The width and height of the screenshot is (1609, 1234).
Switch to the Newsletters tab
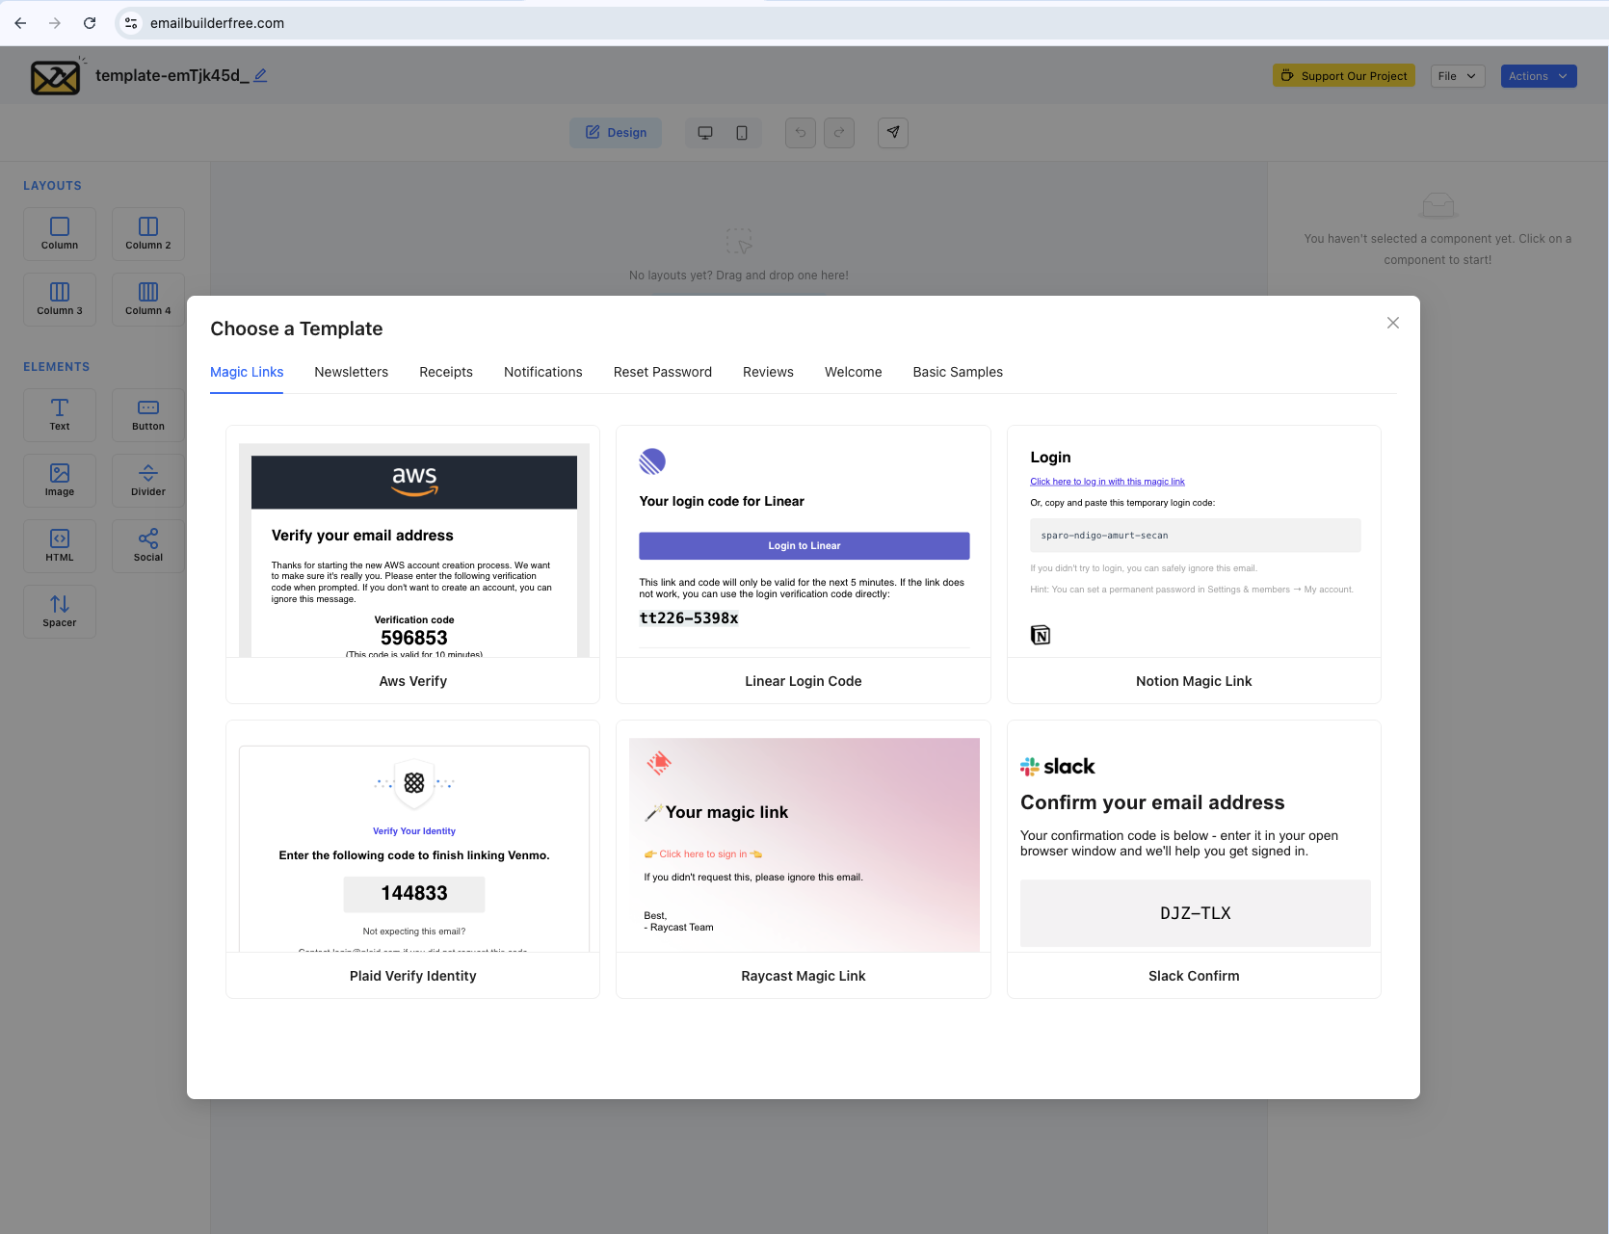click(x=351, y=372)
